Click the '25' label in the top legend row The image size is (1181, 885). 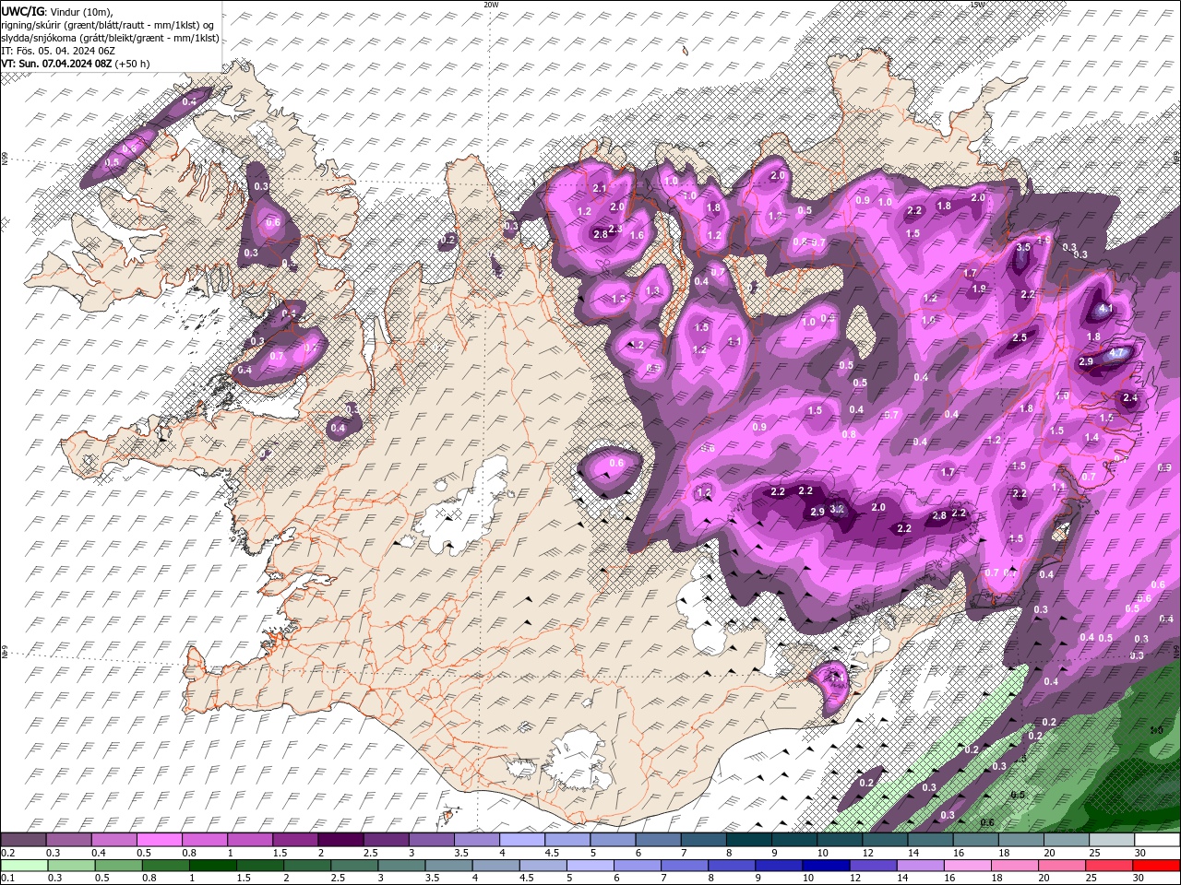[x=1093, y=853]
